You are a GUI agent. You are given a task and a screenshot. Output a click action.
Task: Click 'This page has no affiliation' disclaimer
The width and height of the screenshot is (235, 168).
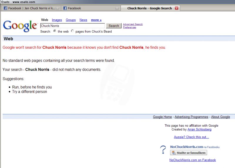click(192, 126)
